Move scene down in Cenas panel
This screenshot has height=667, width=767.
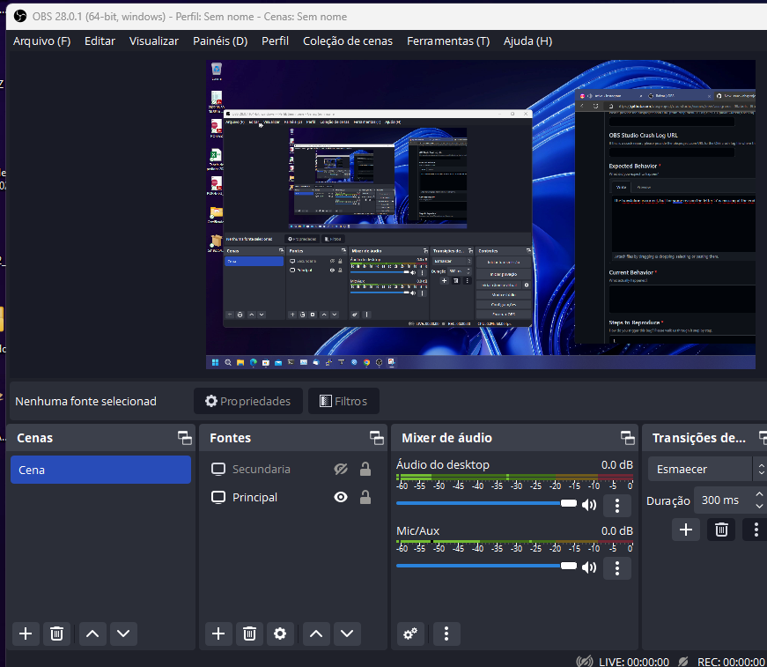coord(123,634)
